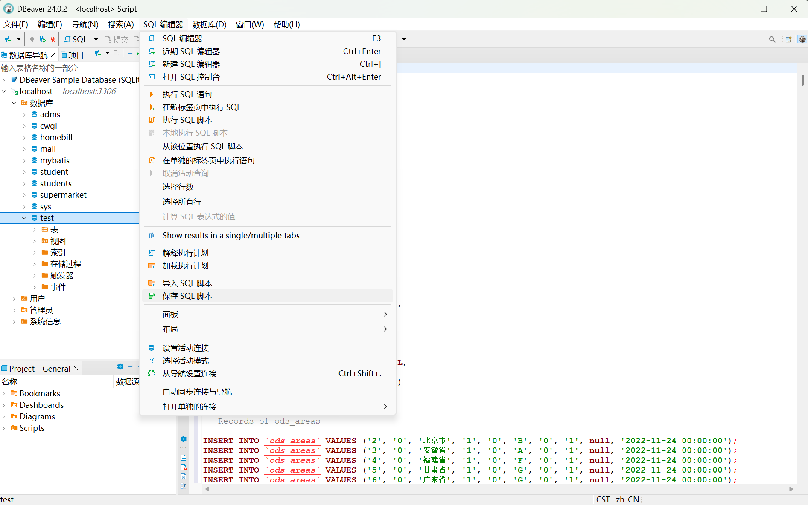Select '保存 SQL 脚本' from the menu
Image resolution: width=808 pixels, height=505 pixels.
187,296
